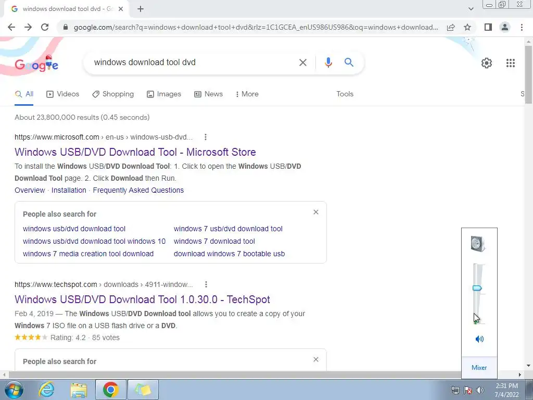Launch Internet Explorer from taskbar

coord(46,390)
